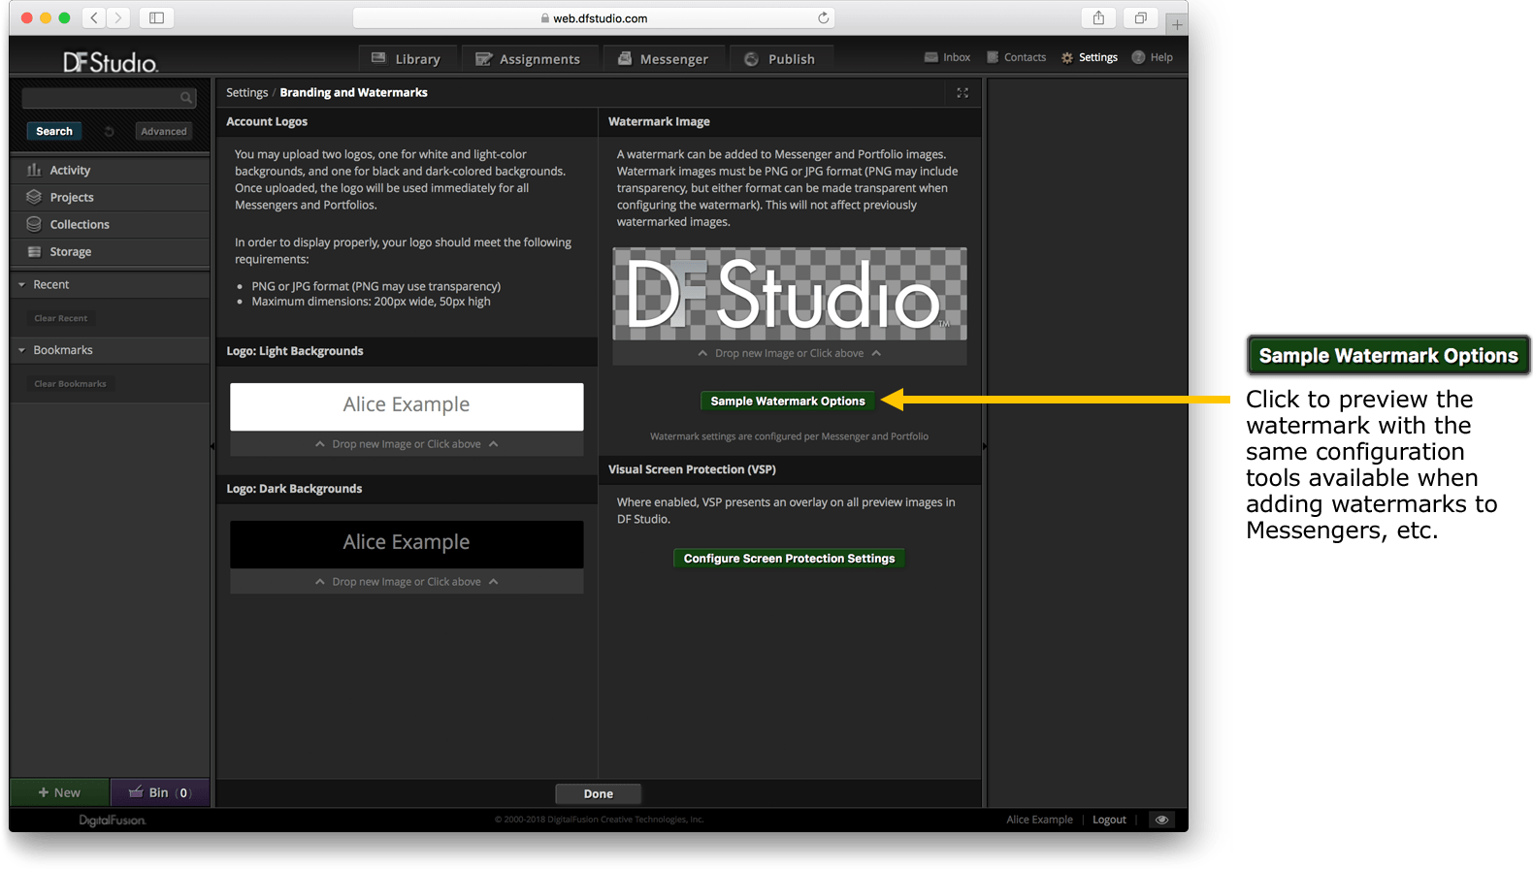
Task: Open Help in top bar
Action: point(1153,57)
